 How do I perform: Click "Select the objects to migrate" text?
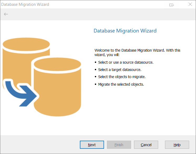coord(122,77)
